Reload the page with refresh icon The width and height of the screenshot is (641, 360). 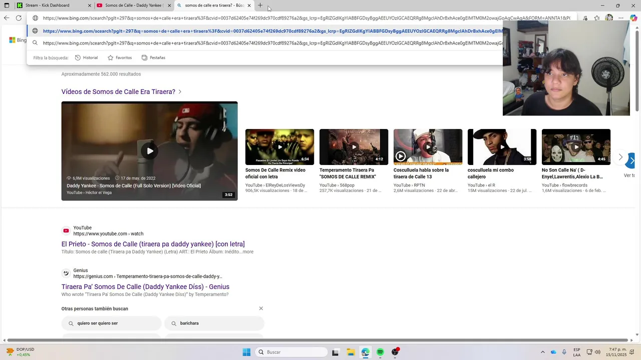tap(19, 18)
